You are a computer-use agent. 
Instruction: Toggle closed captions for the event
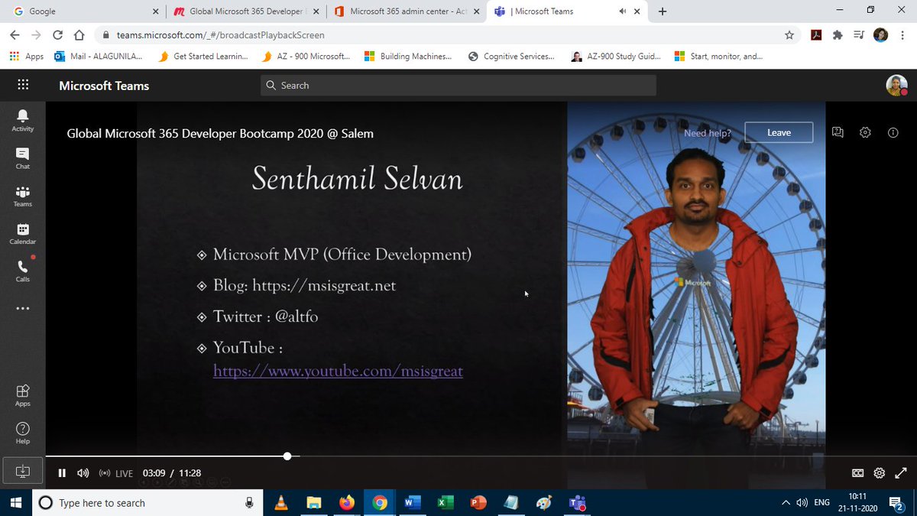pyautogui.click(x=858, y=473)
